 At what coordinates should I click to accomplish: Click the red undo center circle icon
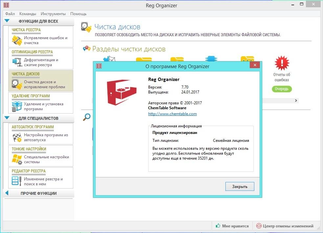259,226
